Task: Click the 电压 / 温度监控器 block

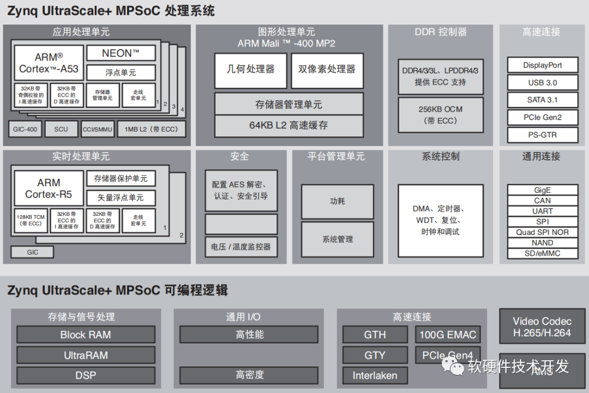Action: click(241, 246)
